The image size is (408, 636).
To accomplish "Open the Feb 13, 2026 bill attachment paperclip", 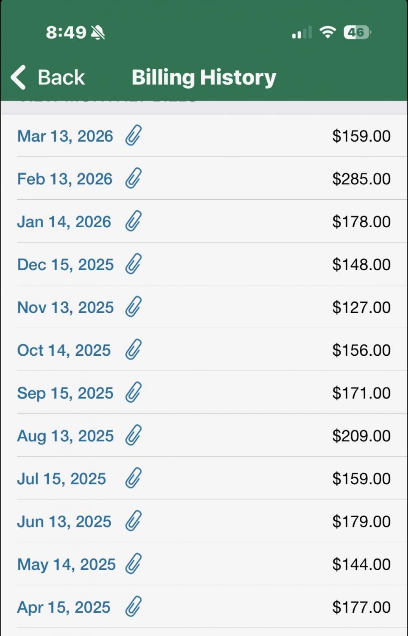I will pyautogui.click(x=133, y=179).
